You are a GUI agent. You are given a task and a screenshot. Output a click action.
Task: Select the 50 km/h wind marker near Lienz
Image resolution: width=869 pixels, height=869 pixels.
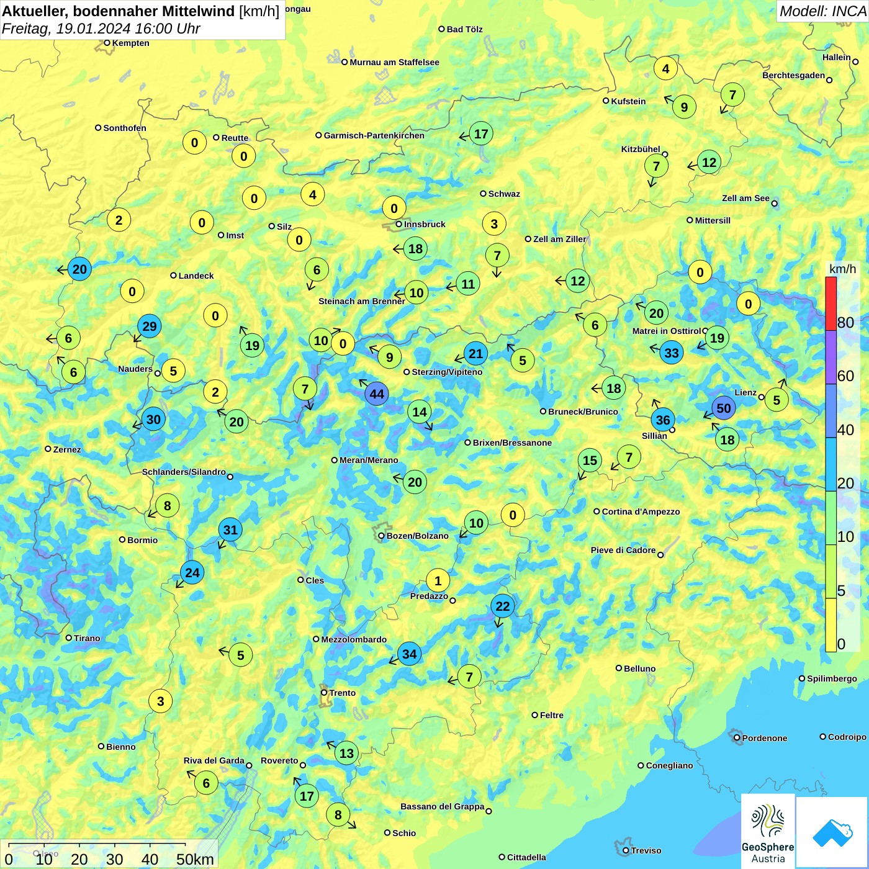(x=724, y=408)
